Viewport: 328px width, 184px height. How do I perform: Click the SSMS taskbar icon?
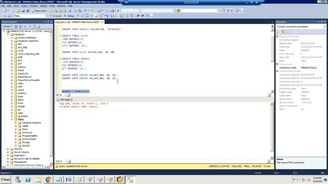pyautogui.click(x=130, y=179)
